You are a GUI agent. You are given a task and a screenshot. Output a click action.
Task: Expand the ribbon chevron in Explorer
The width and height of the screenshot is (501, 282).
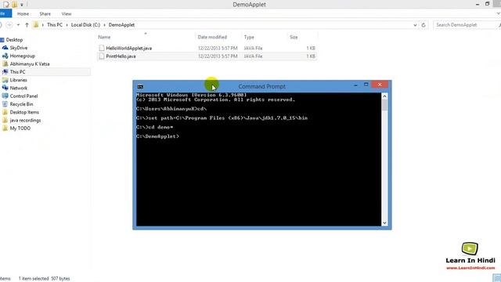498,14
